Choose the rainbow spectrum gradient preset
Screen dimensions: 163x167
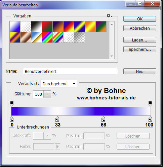47,37
